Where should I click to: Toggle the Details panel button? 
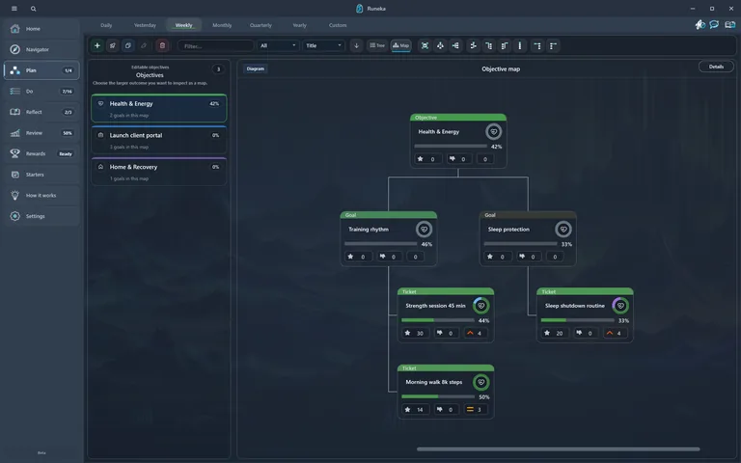tap(716, 67)
